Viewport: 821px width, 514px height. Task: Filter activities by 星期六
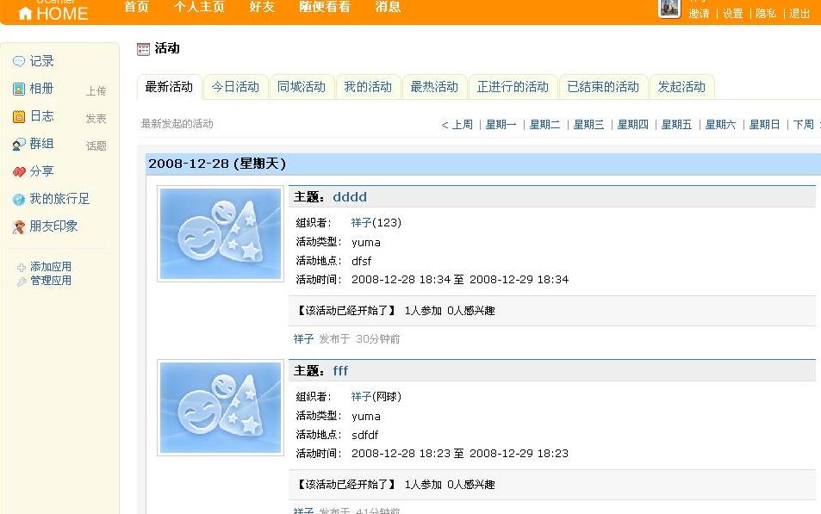coord(720,125)
